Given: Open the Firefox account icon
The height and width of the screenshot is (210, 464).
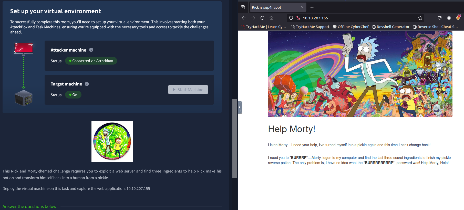Looking at the screenshot, I should coord(449,18).
